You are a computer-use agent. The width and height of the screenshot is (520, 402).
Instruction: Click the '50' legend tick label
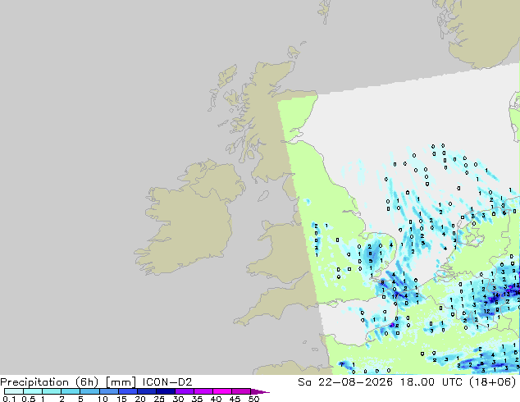[x=253, y=399]
